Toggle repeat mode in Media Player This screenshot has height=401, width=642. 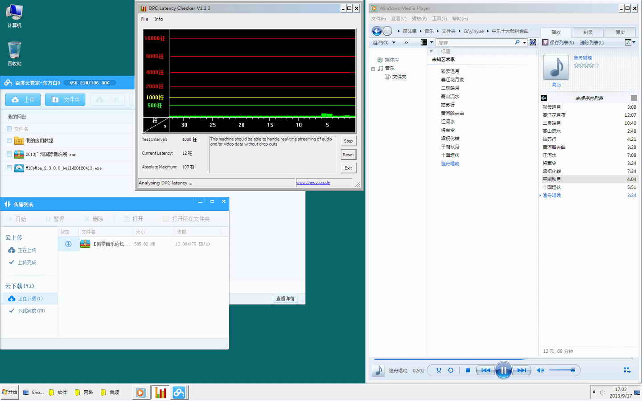[451, 370]
